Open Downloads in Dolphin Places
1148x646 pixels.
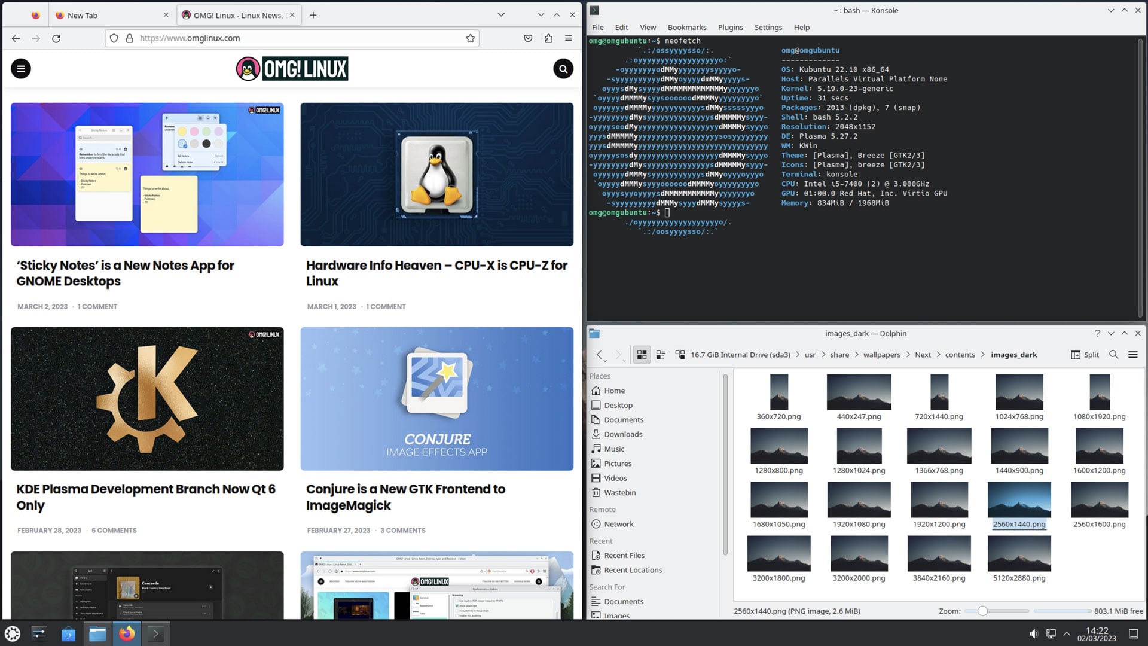[622, 434]
